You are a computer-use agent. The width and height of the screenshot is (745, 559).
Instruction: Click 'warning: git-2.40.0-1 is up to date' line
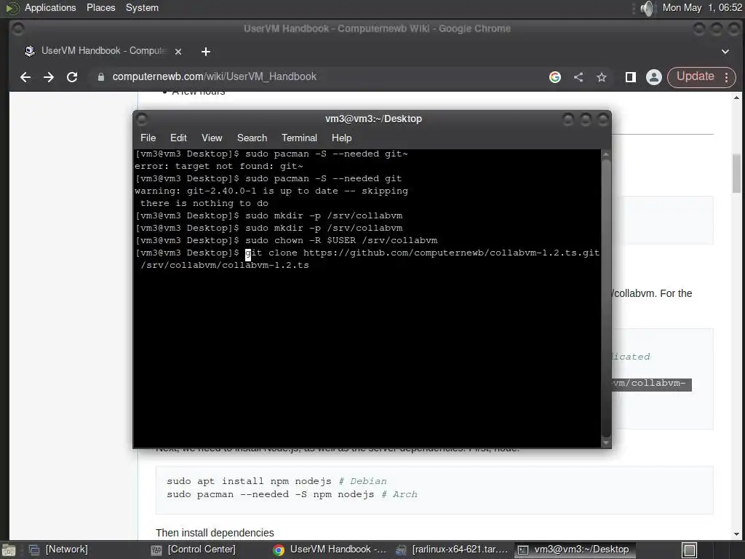[x=271, y=191]
